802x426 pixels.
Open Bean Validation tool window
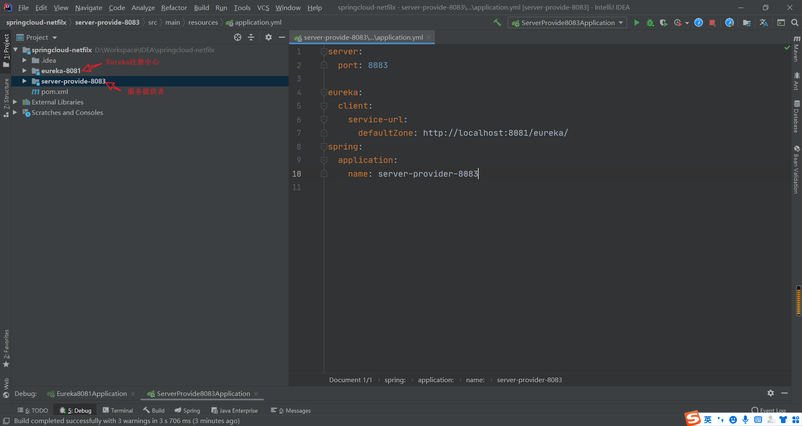[x=797, y=170]
